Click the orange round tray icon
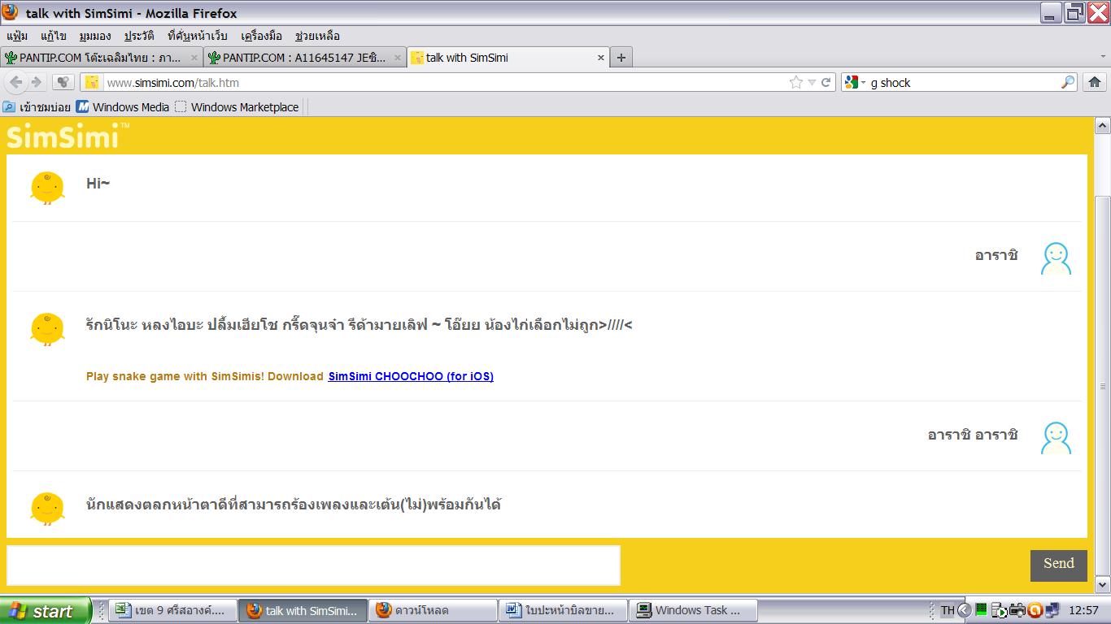 tap(1035, 610)
